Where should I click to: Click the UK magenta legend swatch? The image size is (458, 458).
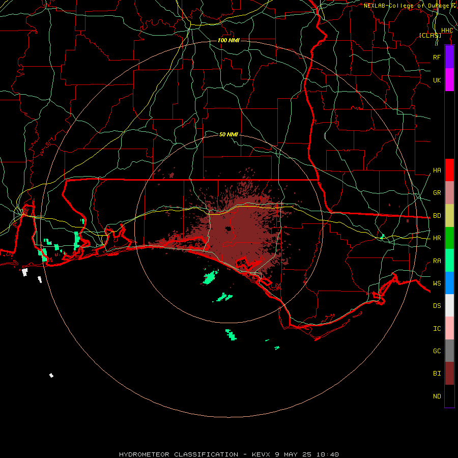tap(449, 80)
